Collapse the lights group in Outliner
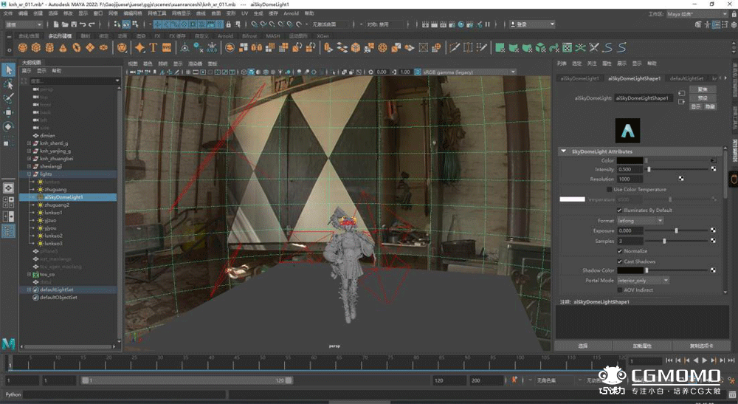 (29, 174)
